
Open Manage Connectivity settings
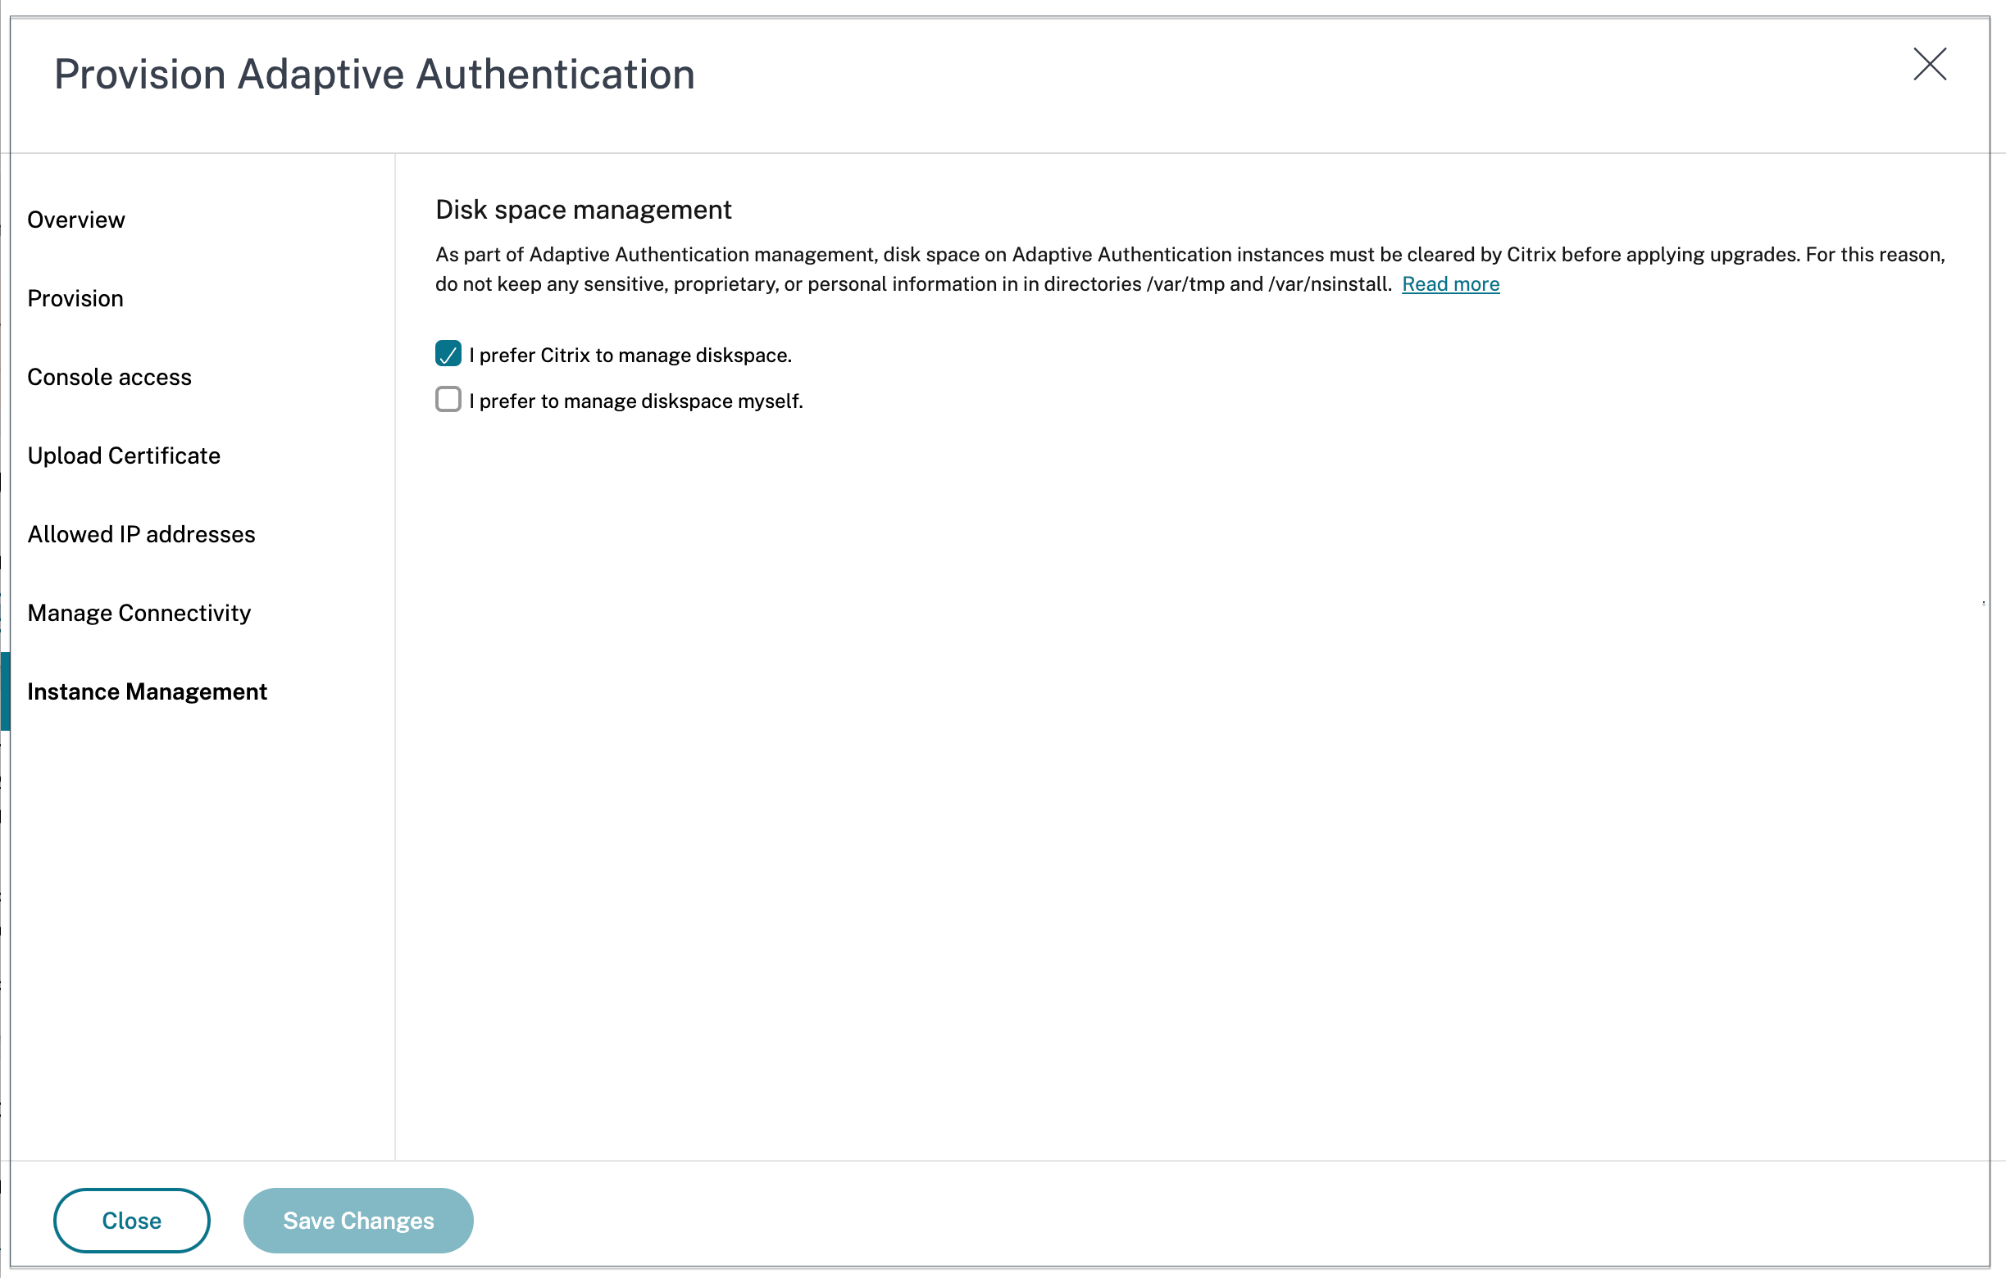[139, 612]
